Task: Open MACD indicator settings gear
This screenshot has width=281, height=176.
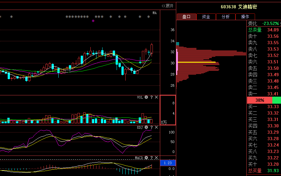Action: (146, 158)
